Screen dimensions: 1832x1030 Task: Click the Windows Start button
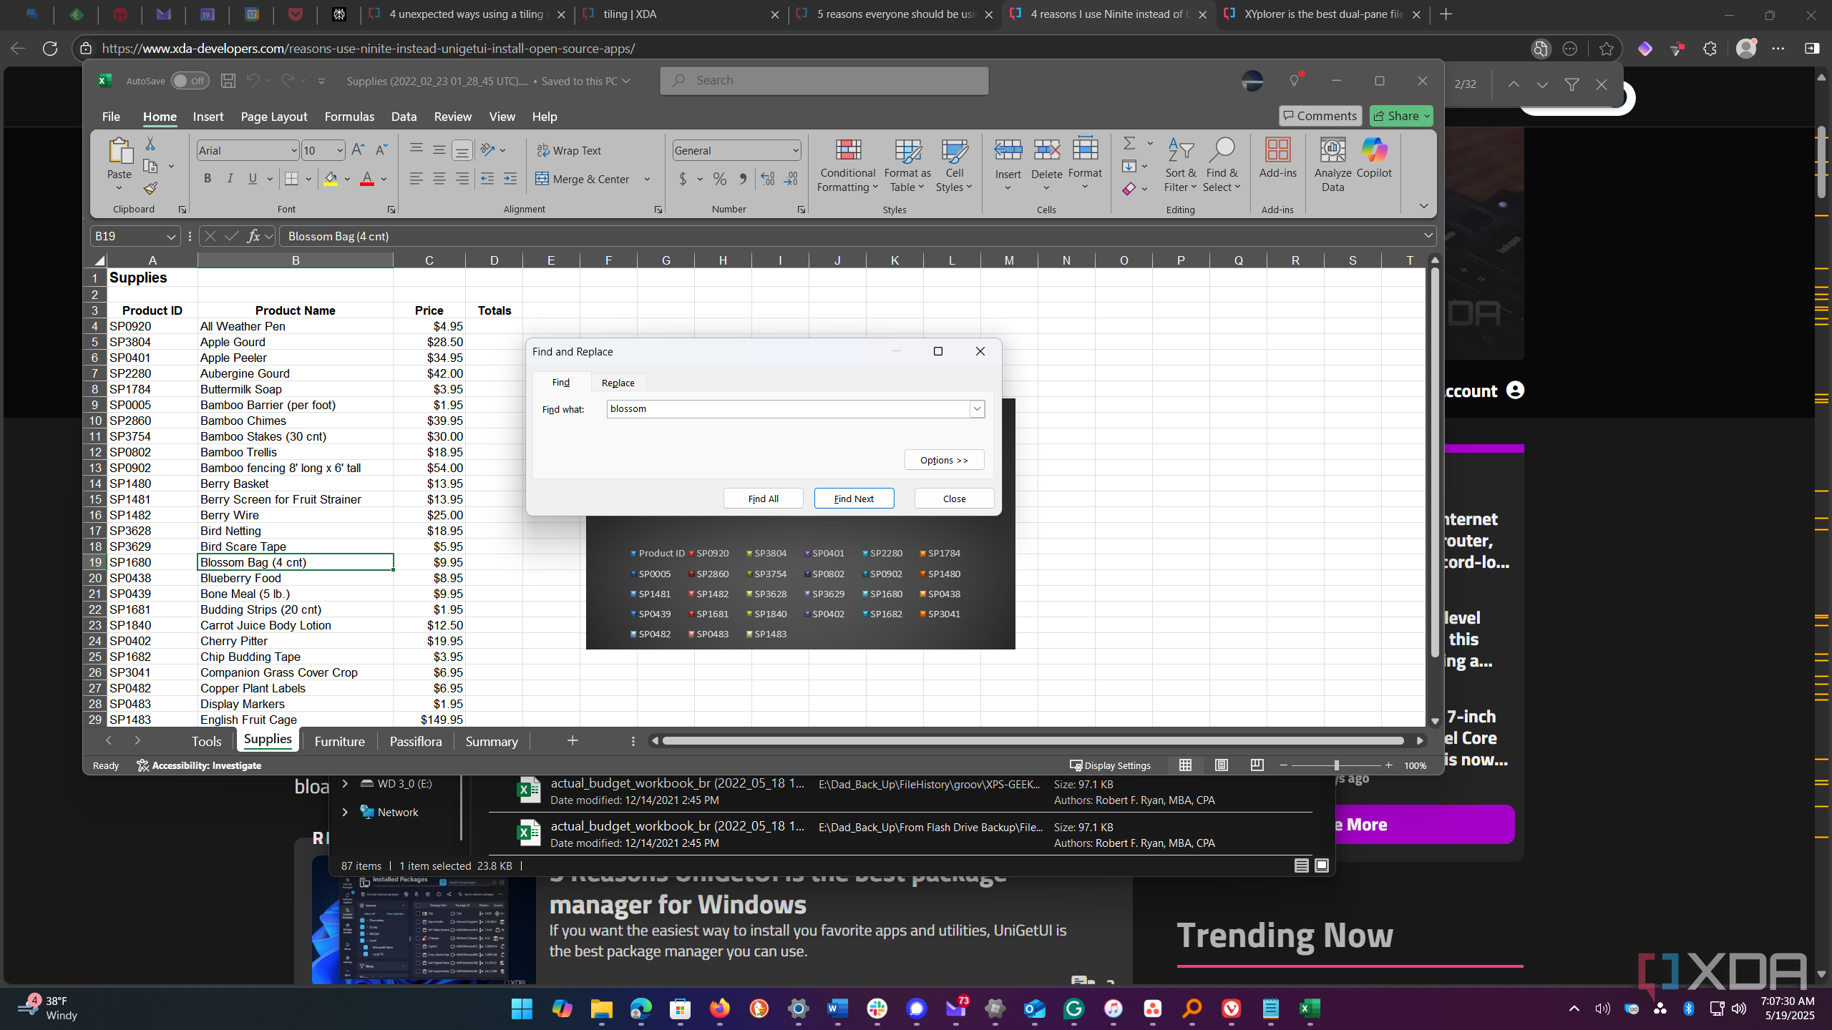(522, 1009)
